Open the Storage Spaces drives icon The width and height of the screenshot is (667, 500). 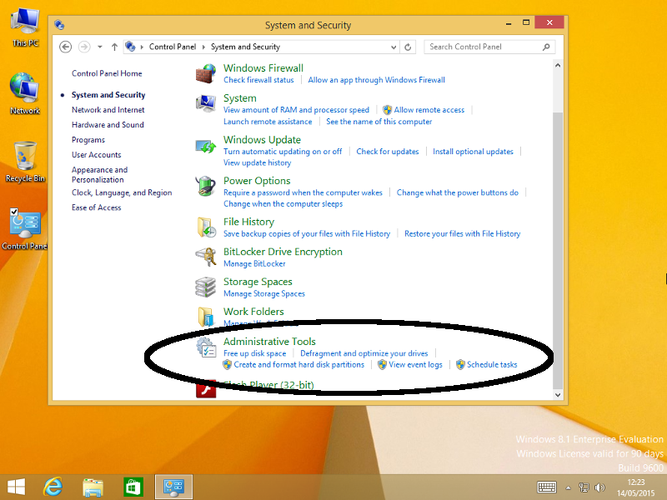tap(206, 287)
